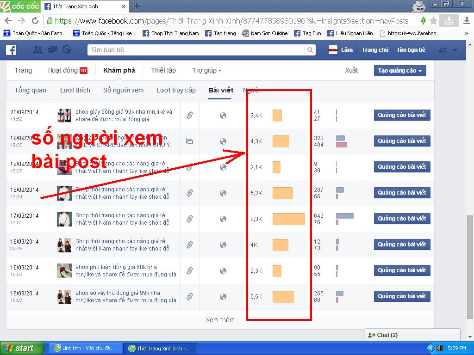Screen dimensions: 474x355
Task: Select the Lượt thích tab
Action: point(75,90)
